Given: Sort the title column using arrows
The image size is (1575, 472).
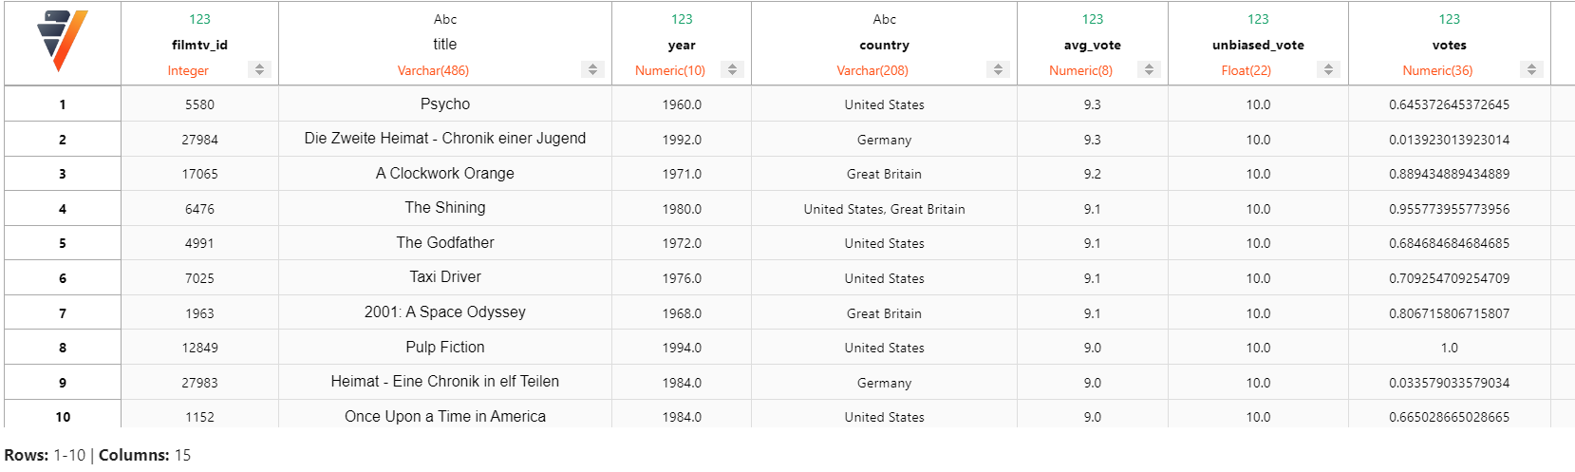Looking at the screenshot, I should pyautogui.click(x=592, y=69).
